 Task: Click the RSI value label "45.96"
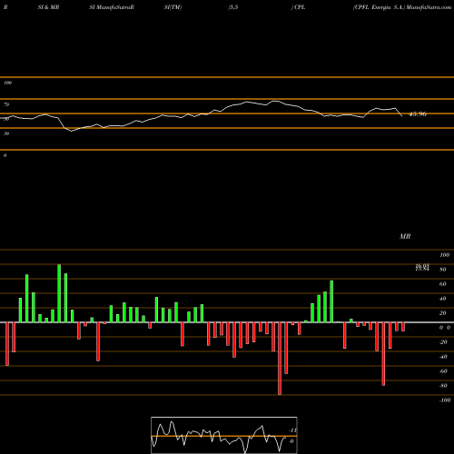coord(418,114)
